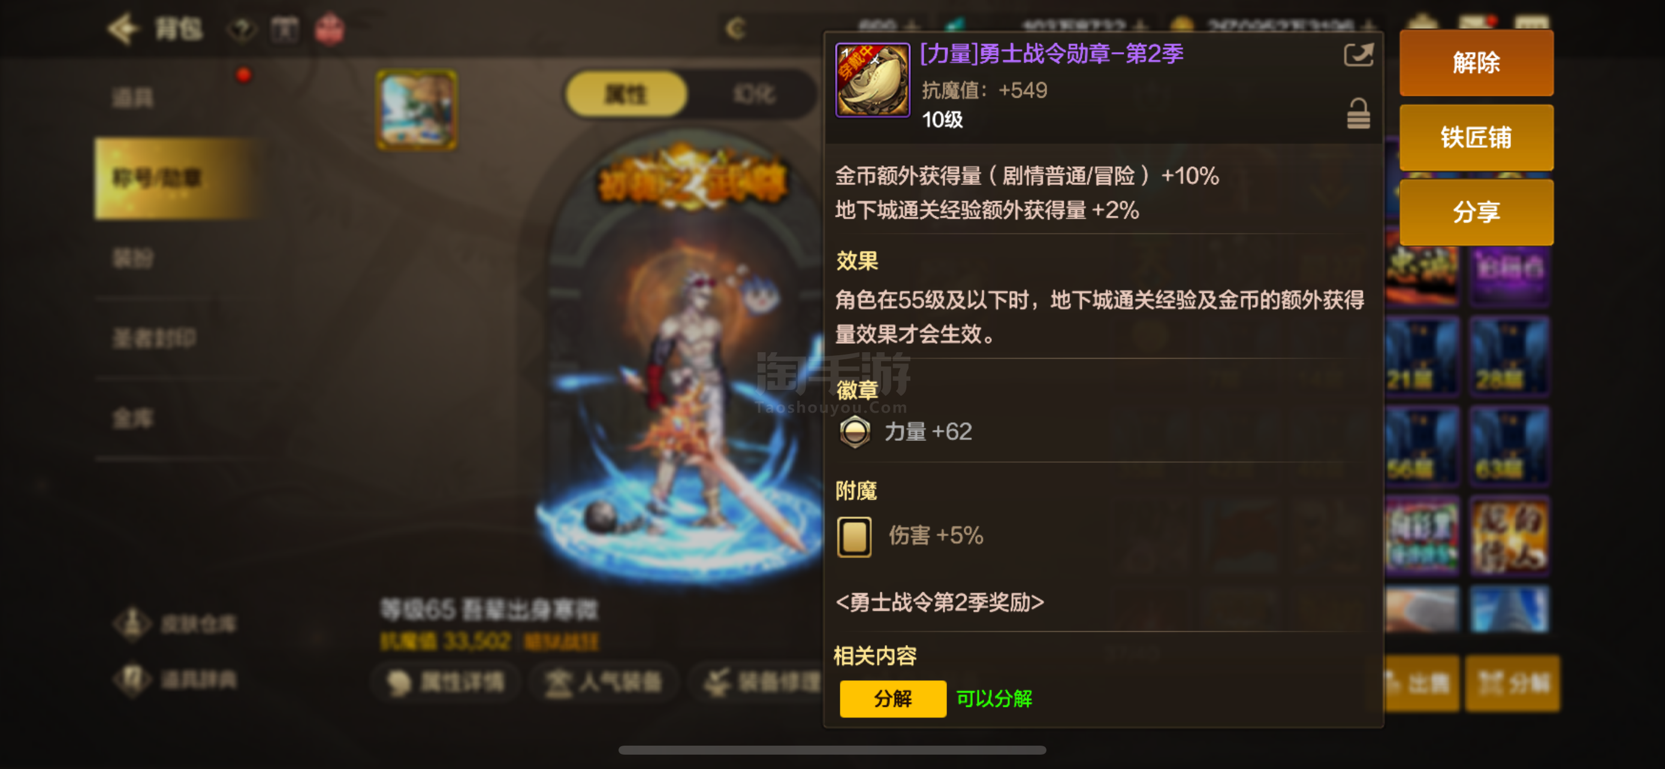Toggle the item lock padlock icon
Viewport: 1665px width, 769px height.
[1358, 114]
